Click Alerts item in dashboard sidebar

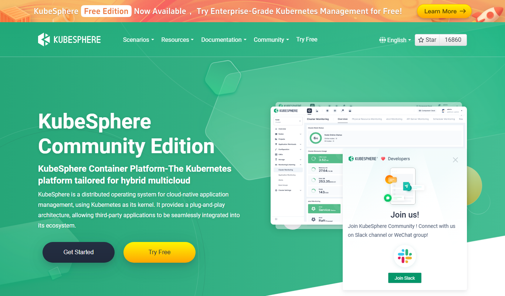[281, 180]
